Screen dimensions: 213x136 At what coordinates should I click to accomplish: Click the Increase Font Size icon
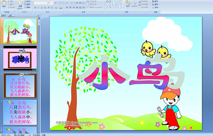[x=55, y=3]
